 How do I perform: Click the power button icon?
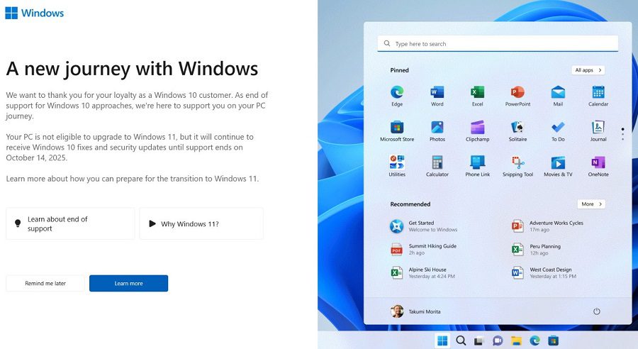tap(596, 311)
